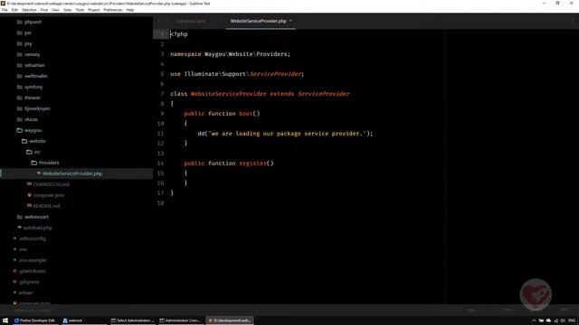The height and width of the screenshot is (325, 579).
Task: Select WebsiteServiceProvider.php in the sidebar tree
Action: [x=76, y=173]
